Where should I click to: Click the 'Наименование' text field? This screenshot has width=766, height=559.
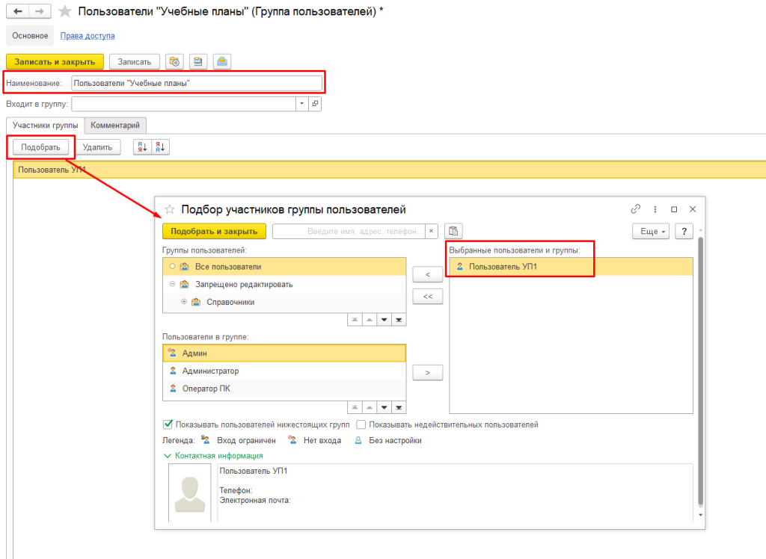[197, 84]
